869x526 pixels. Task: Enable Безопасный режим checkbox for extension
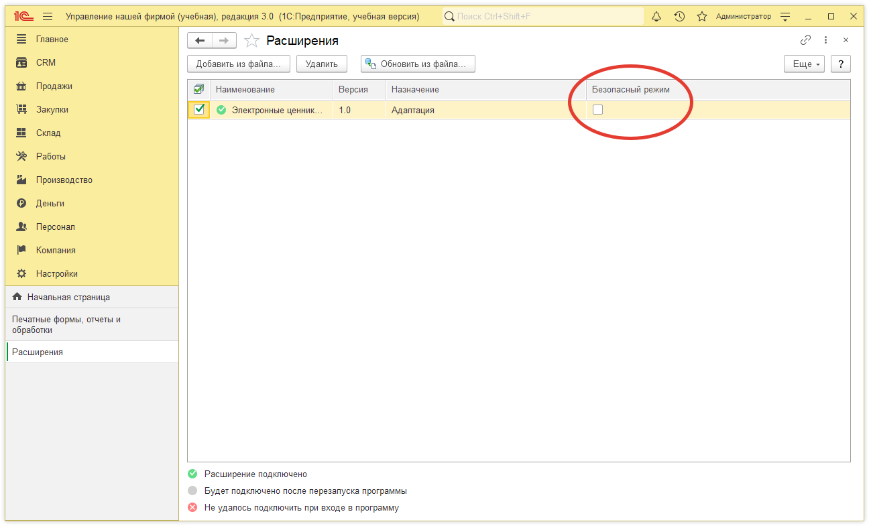(x=597, y=110)
